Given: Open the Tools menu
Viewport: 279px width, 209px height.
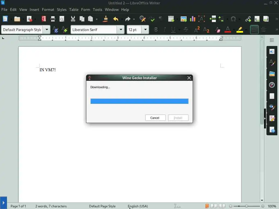Looking at the screenshot, I should pos(98,10).
